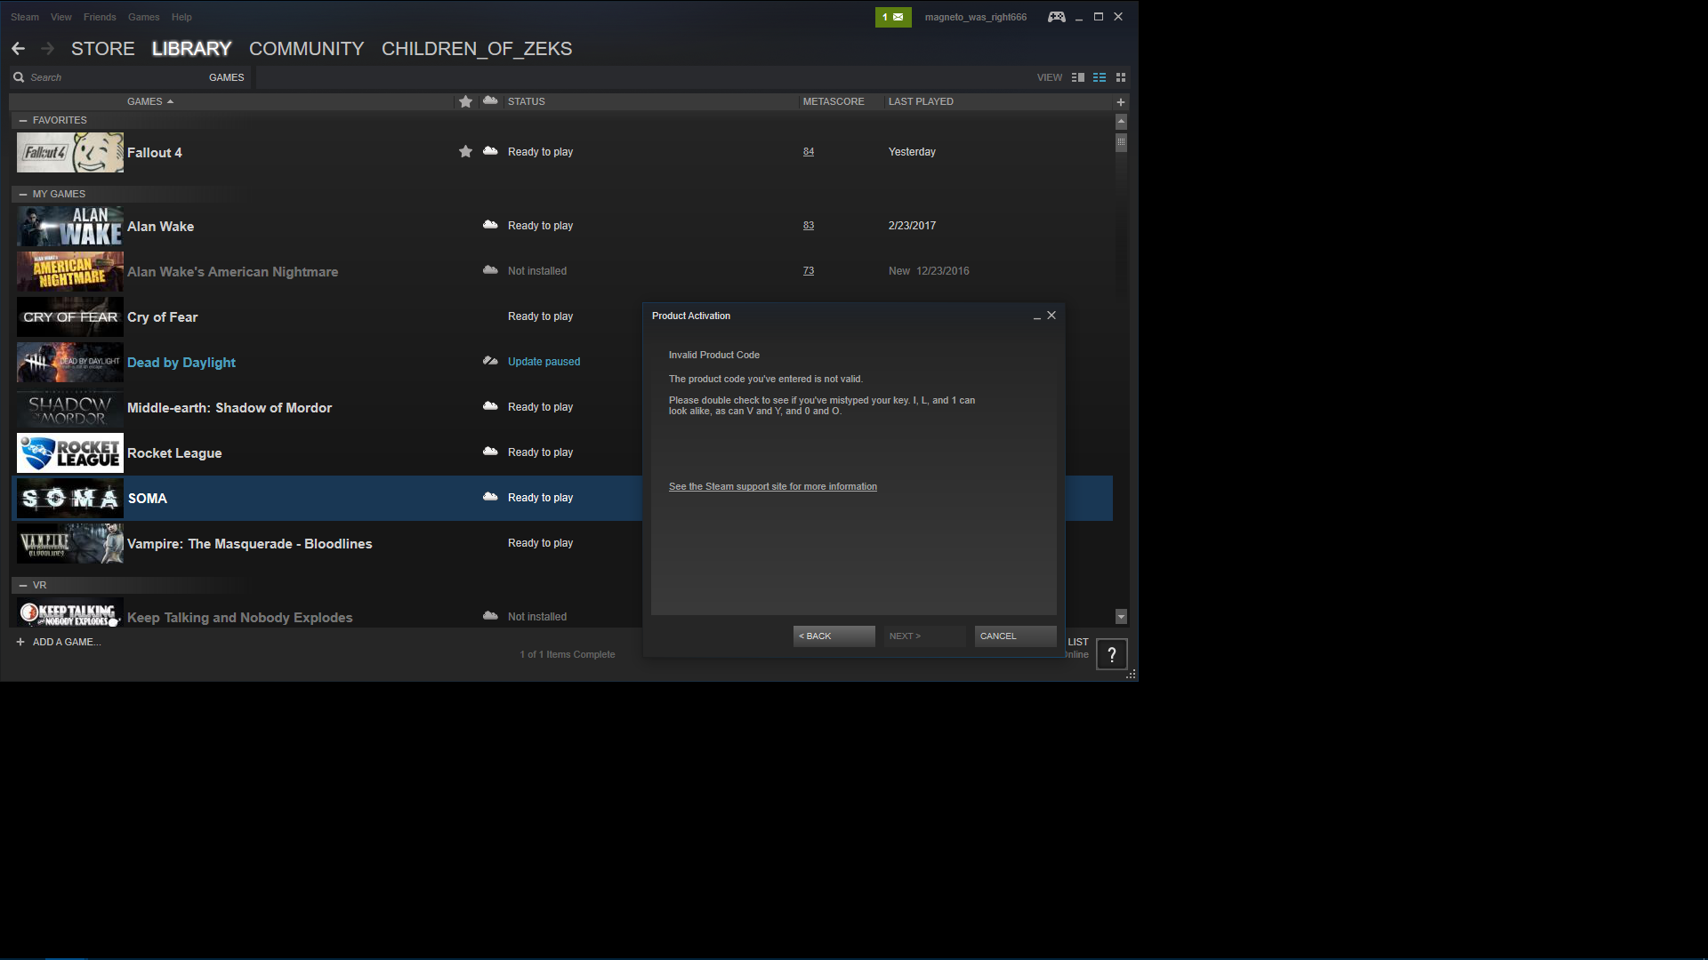The image size is (1708, 960).
Task: Add a column with the plus icon
Action: [1121, 102]
